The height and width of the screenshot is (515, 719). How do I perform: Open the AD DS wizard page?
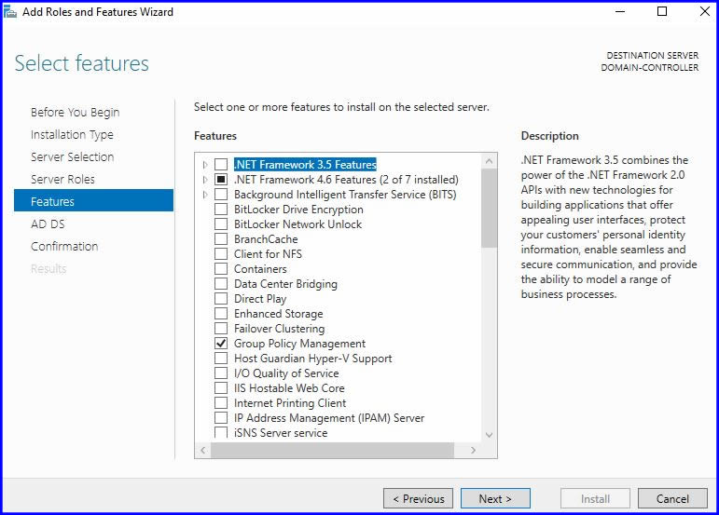click(x=48, y=224)
